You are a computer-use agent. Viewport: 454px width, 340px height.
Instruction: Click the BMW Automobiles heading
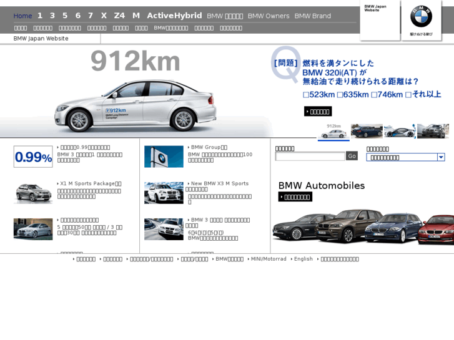pos(322,185)
